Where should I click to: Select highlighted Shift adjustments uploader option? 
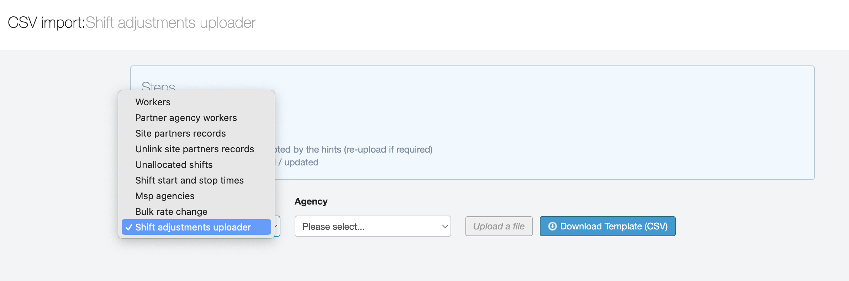193,227
